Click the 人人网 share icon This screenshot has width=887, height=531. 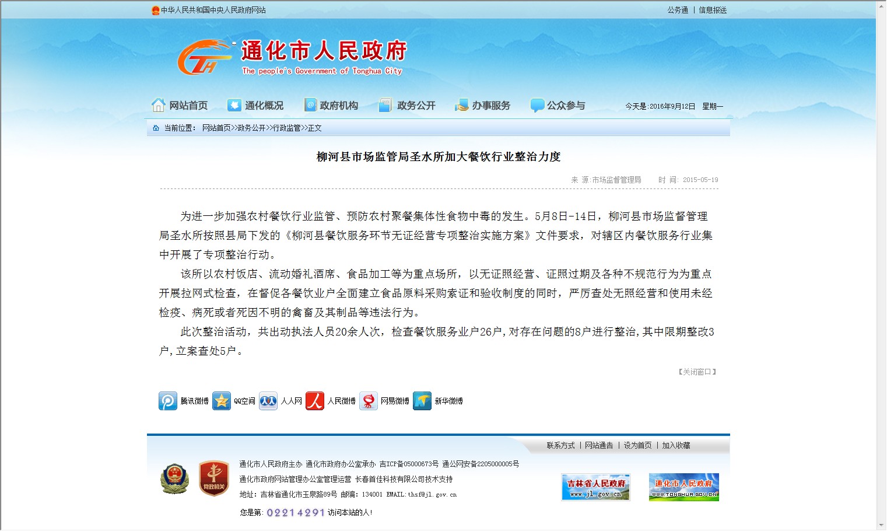[x=268, y=401]
